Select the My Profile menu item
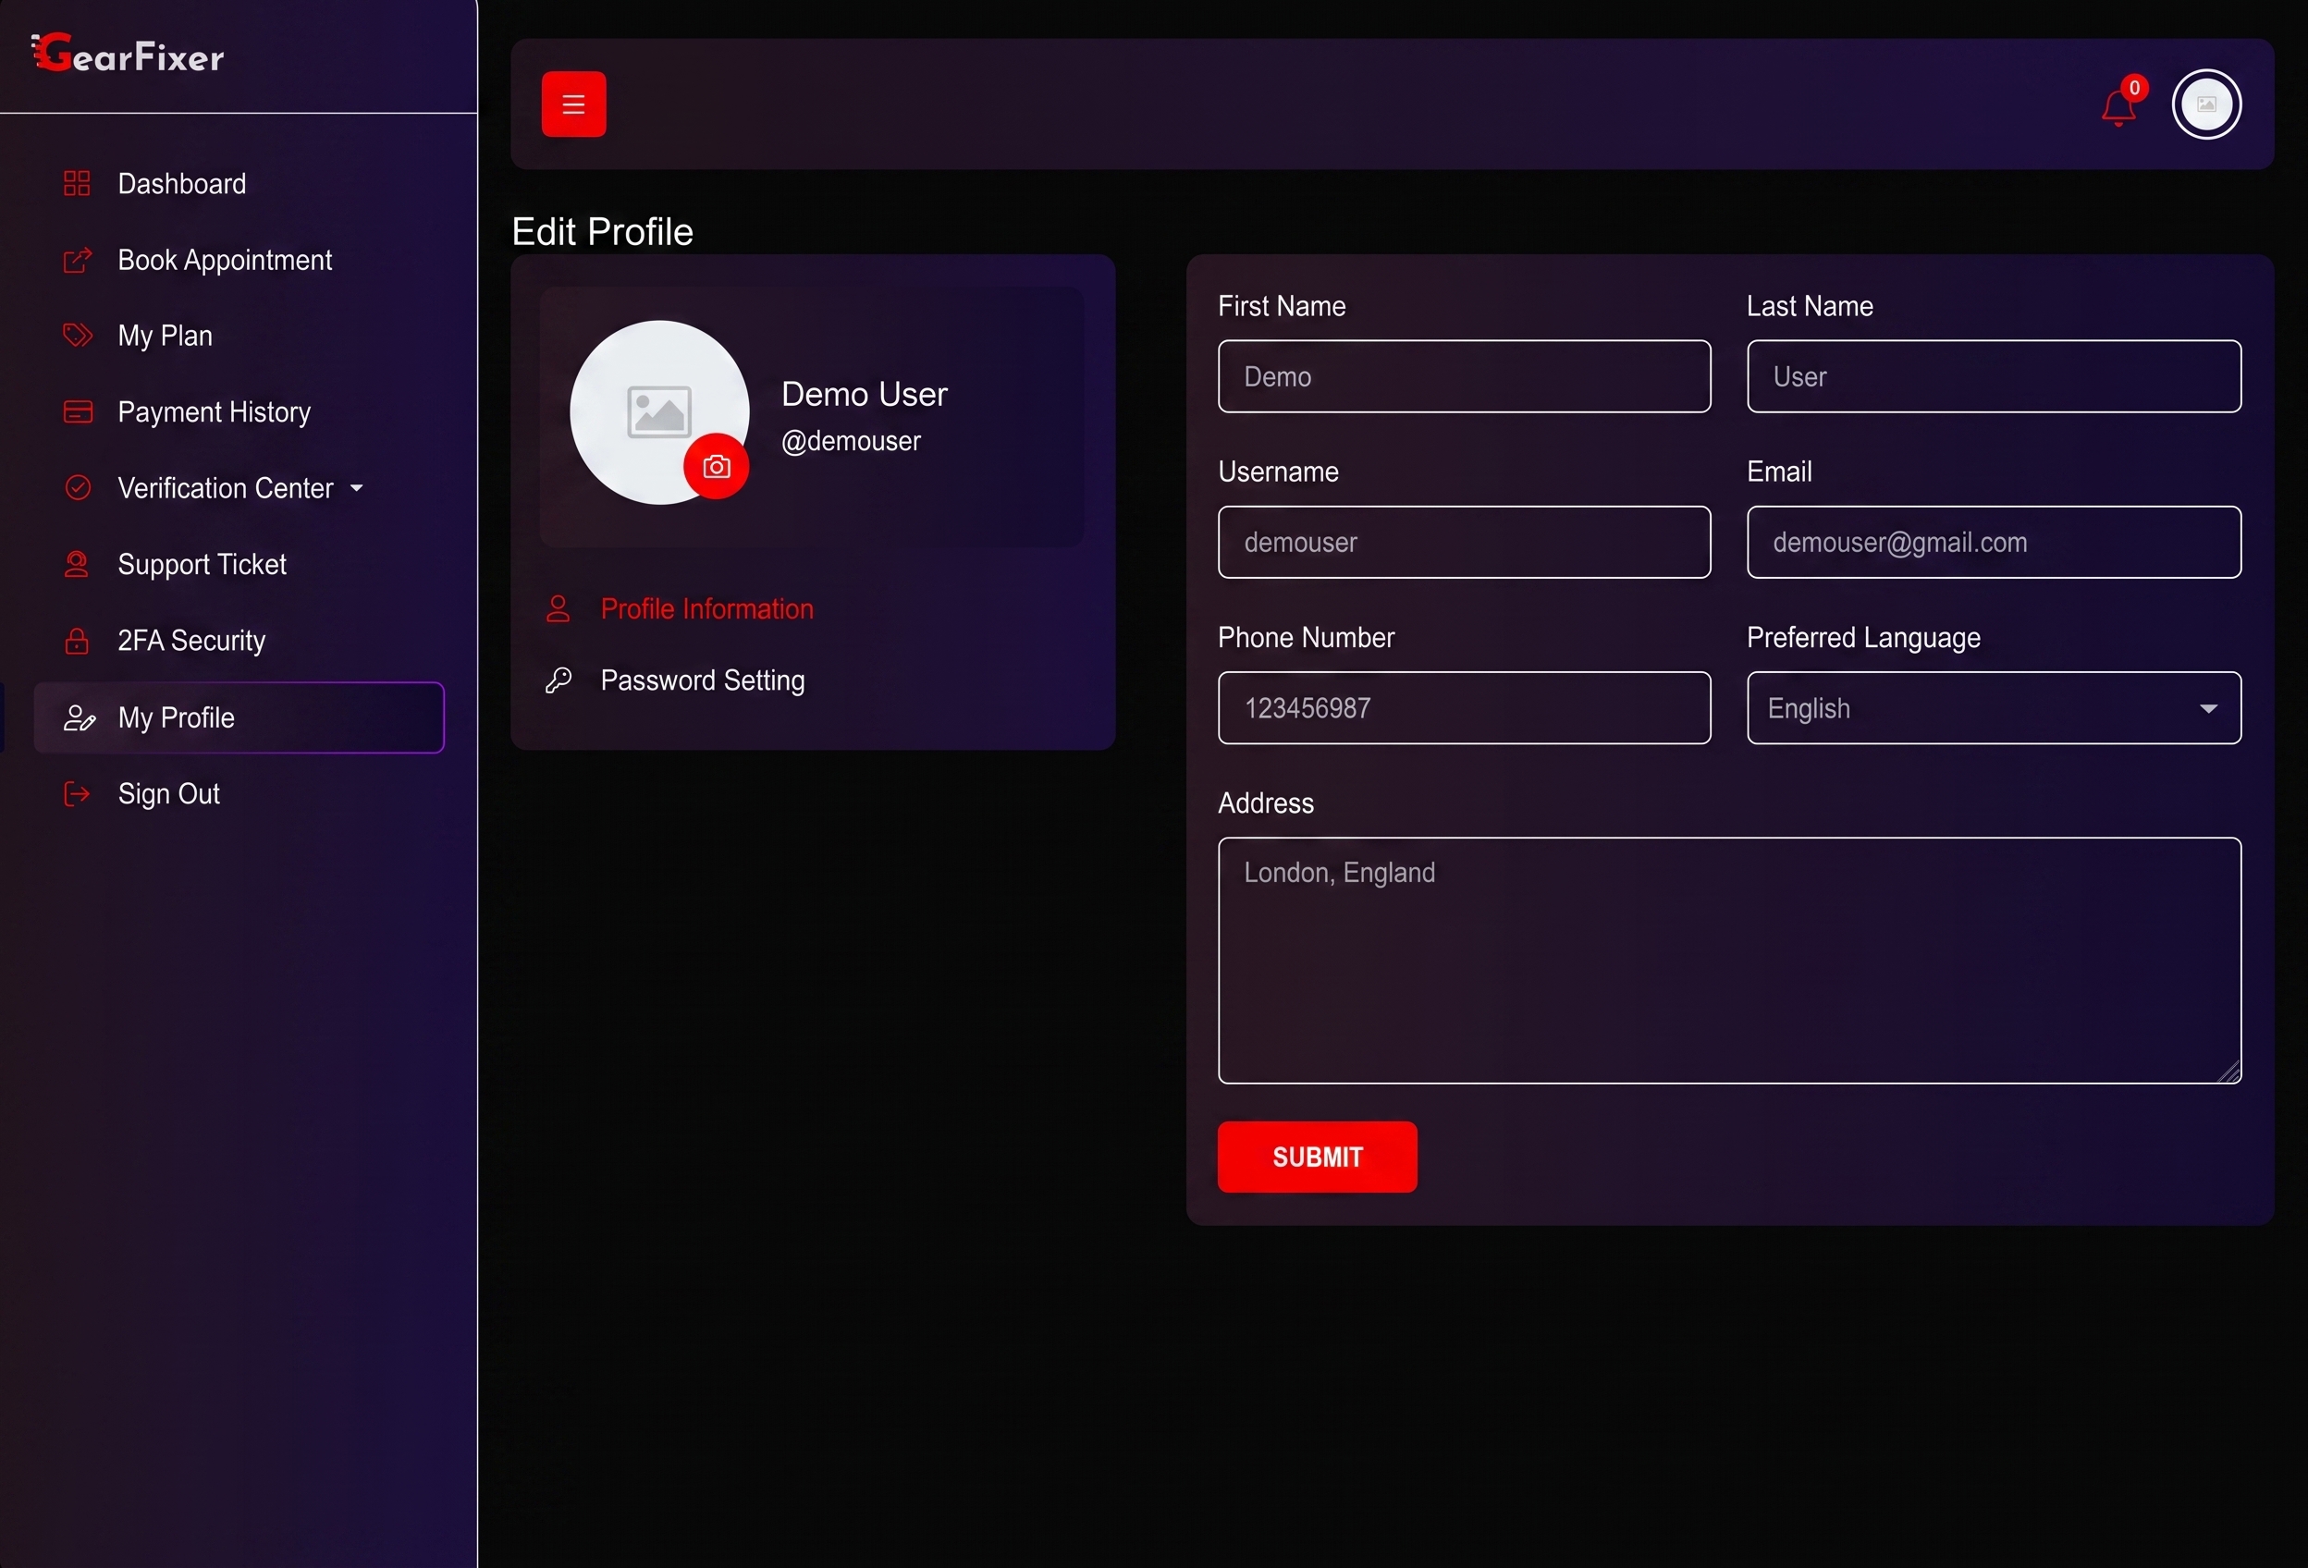2308x1568 pixels. pos(239,718)
